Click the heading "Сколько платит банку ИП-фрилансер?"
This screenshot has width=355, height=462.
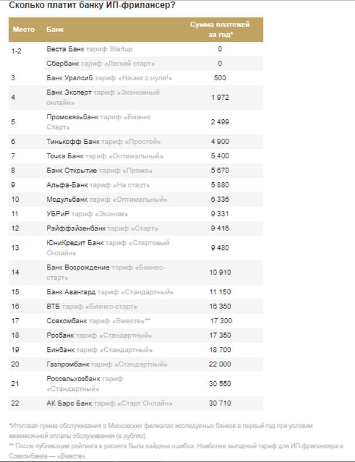tap(92, 5)
